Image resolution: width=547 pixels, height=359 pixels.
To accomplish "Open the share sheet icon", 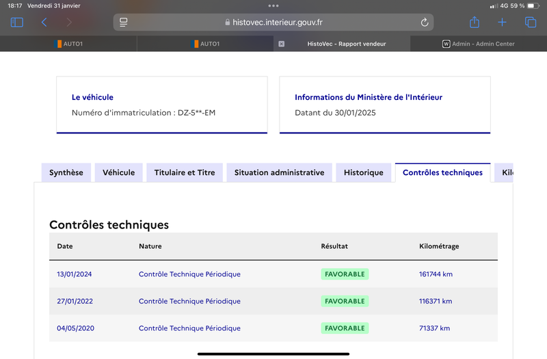I will (x=475, y=23).
